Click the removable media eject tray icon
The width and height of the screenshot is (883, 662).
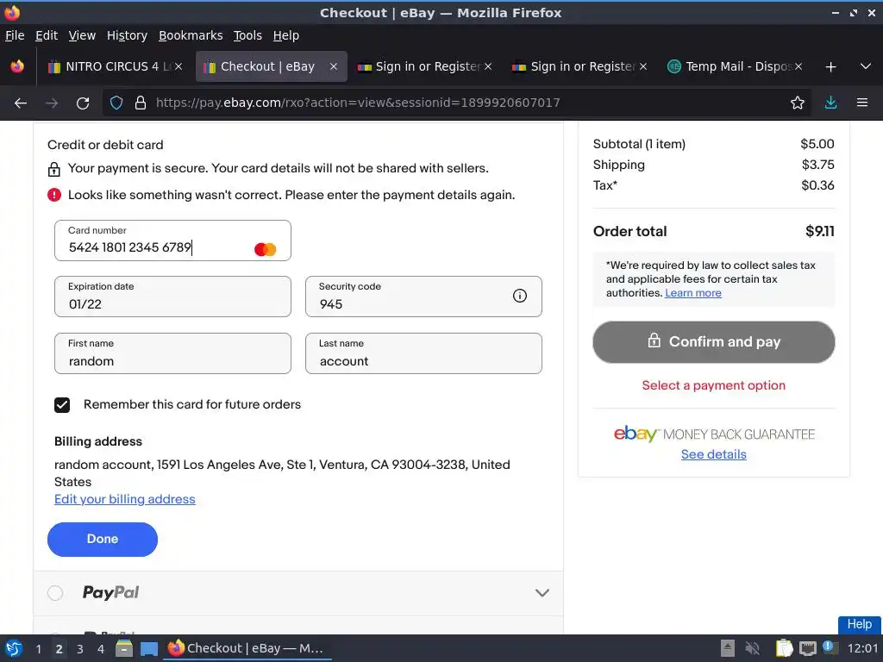click(x=728, y=648)
